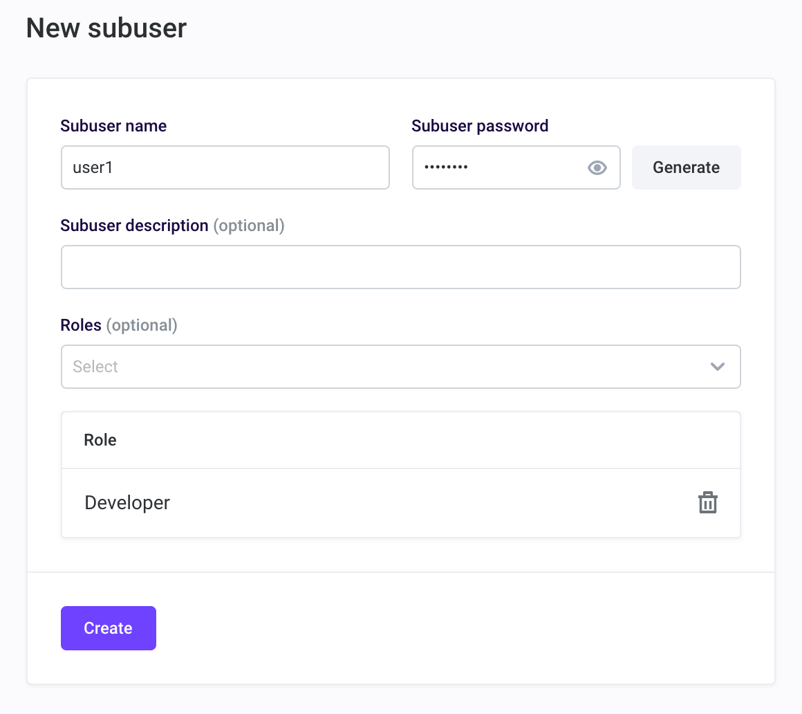Viewport: 802px width, 714px height.
Task: Select the Role column header
Action: tap(100, 439)
